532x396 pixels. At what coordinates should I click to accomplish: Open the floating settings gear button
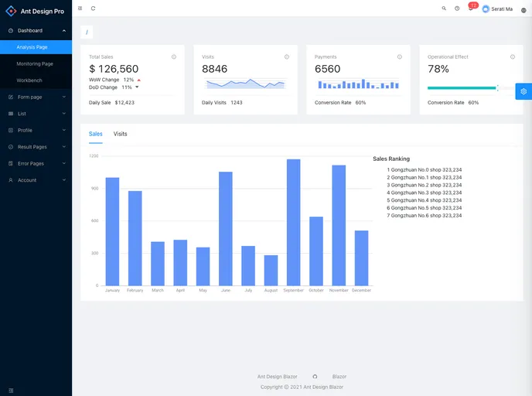[x=523, y=91]
